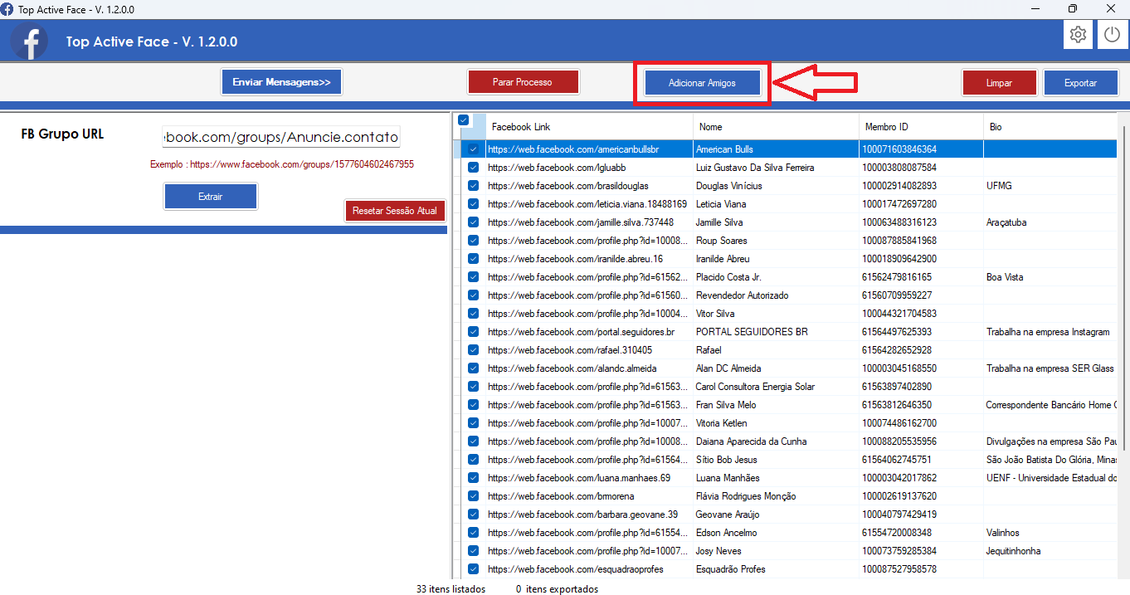Click the Jequitinhonha bio cell

point(1050,551)
